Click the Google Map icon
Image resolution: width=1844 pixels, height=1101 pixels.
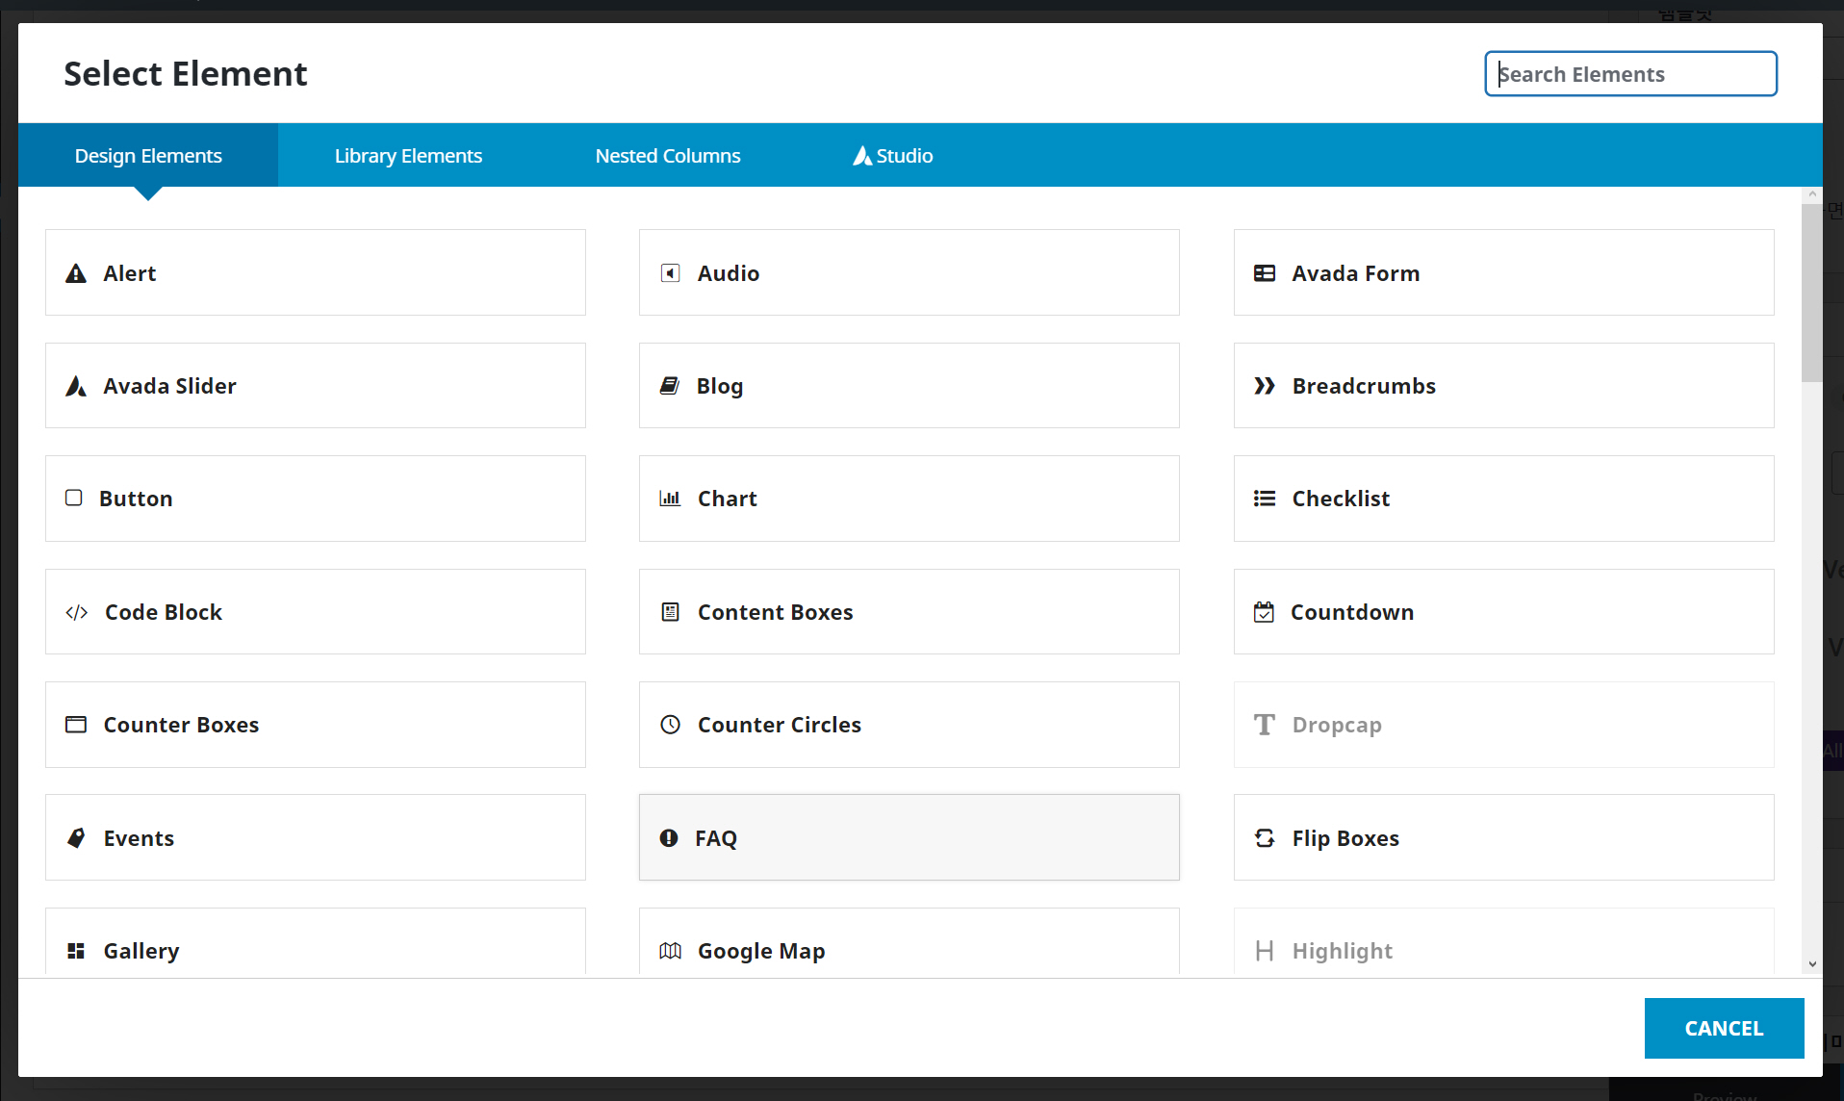671,951
